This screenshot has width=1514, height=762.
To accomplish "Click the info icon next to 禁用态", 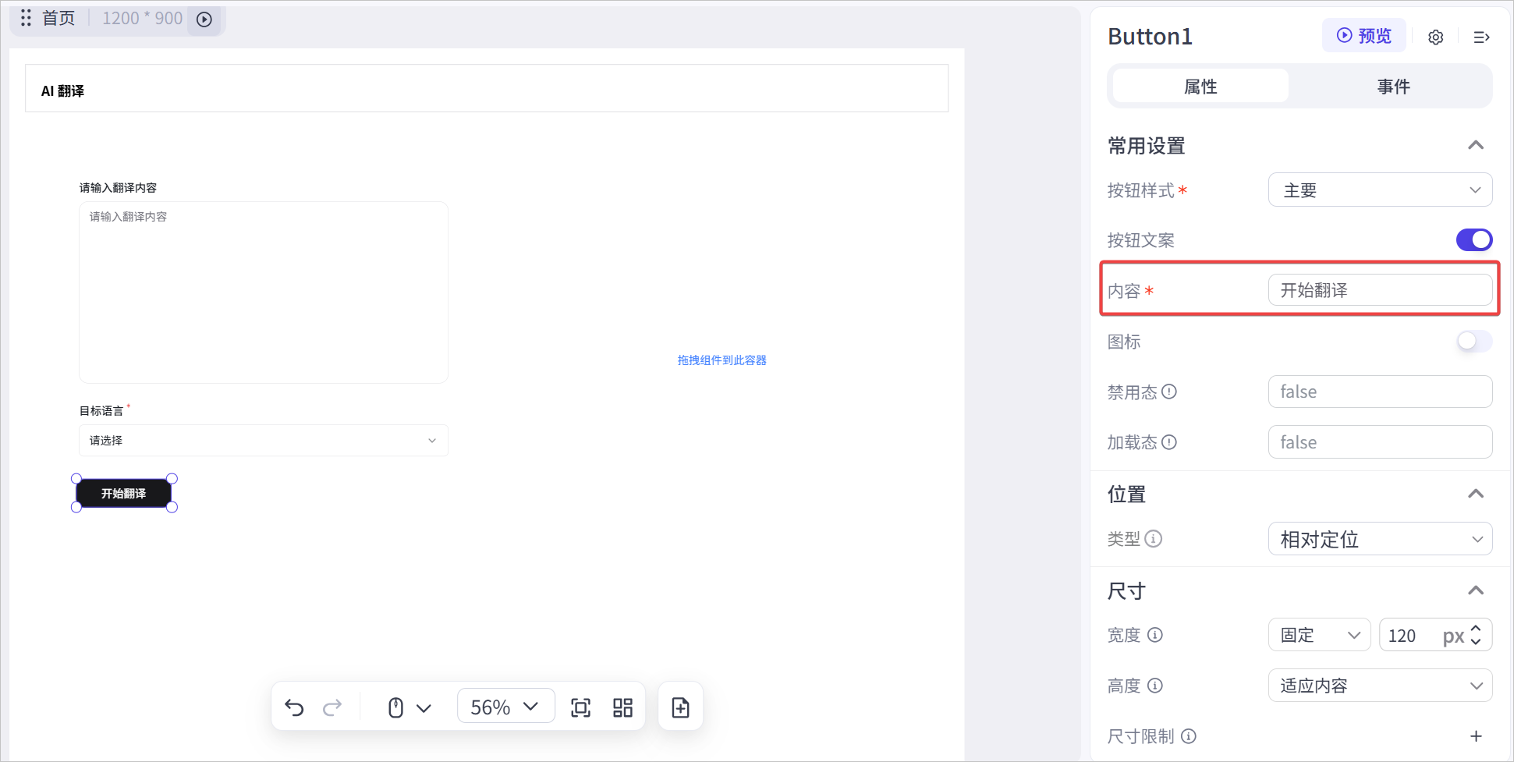I will tap(1169, 392).
